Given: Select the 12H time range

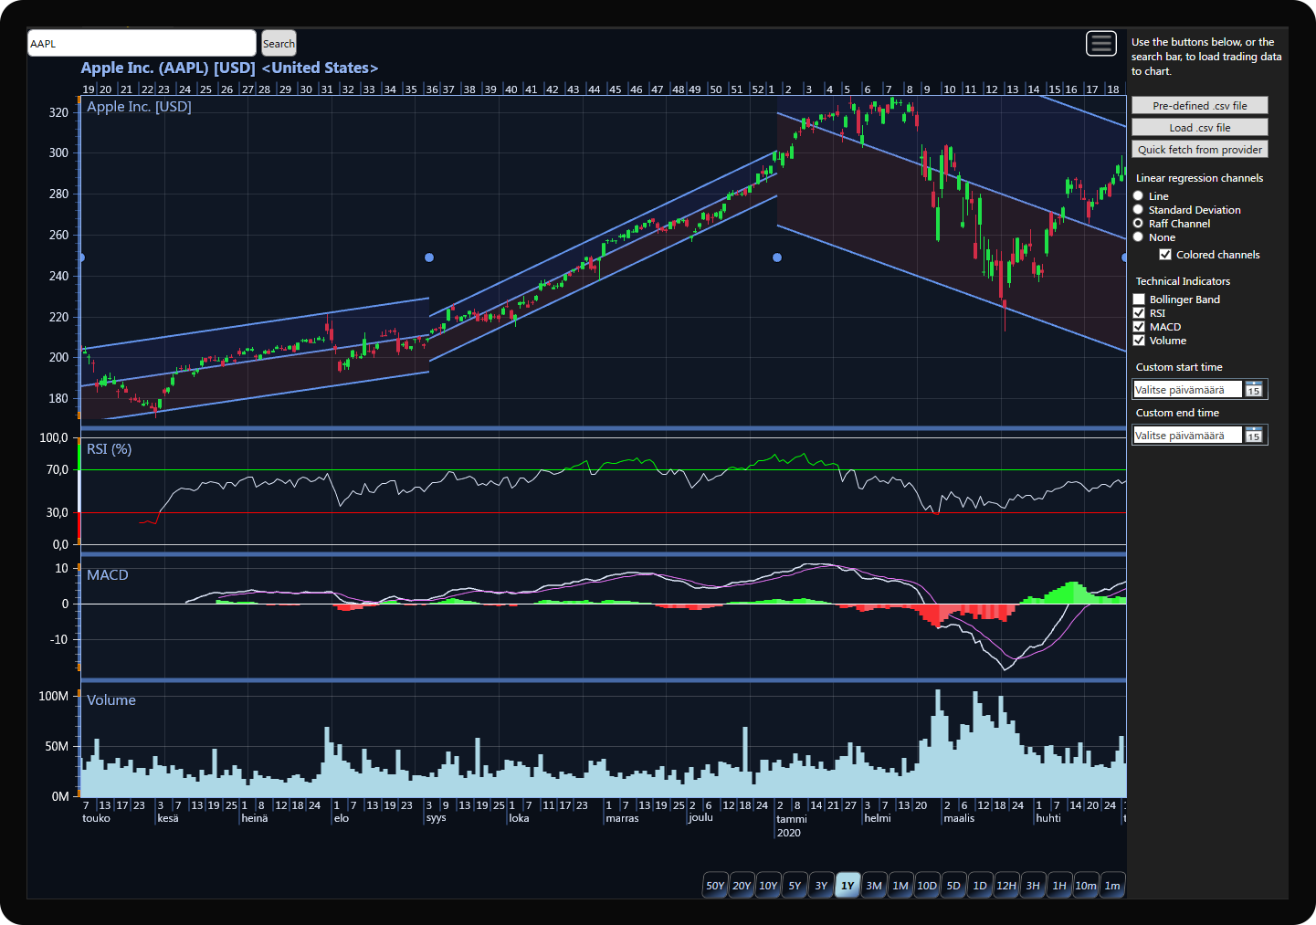Looking at the screenshot, I should click(1006, 885).
